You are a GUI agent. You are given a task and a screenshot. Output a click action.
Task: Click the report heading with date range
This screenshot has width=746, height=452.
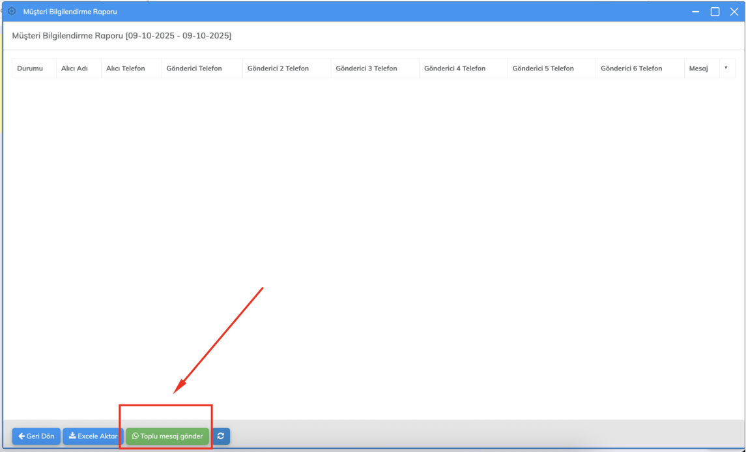[x=122, y=36]
